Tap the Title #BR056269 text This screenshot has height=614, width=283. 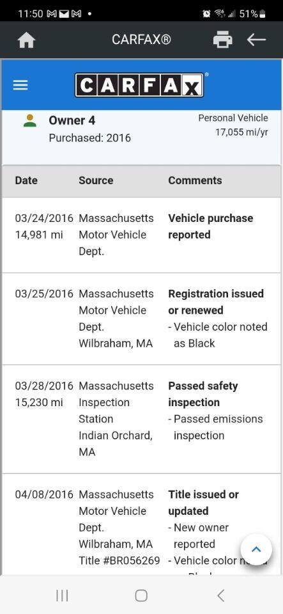pos(119,561)
